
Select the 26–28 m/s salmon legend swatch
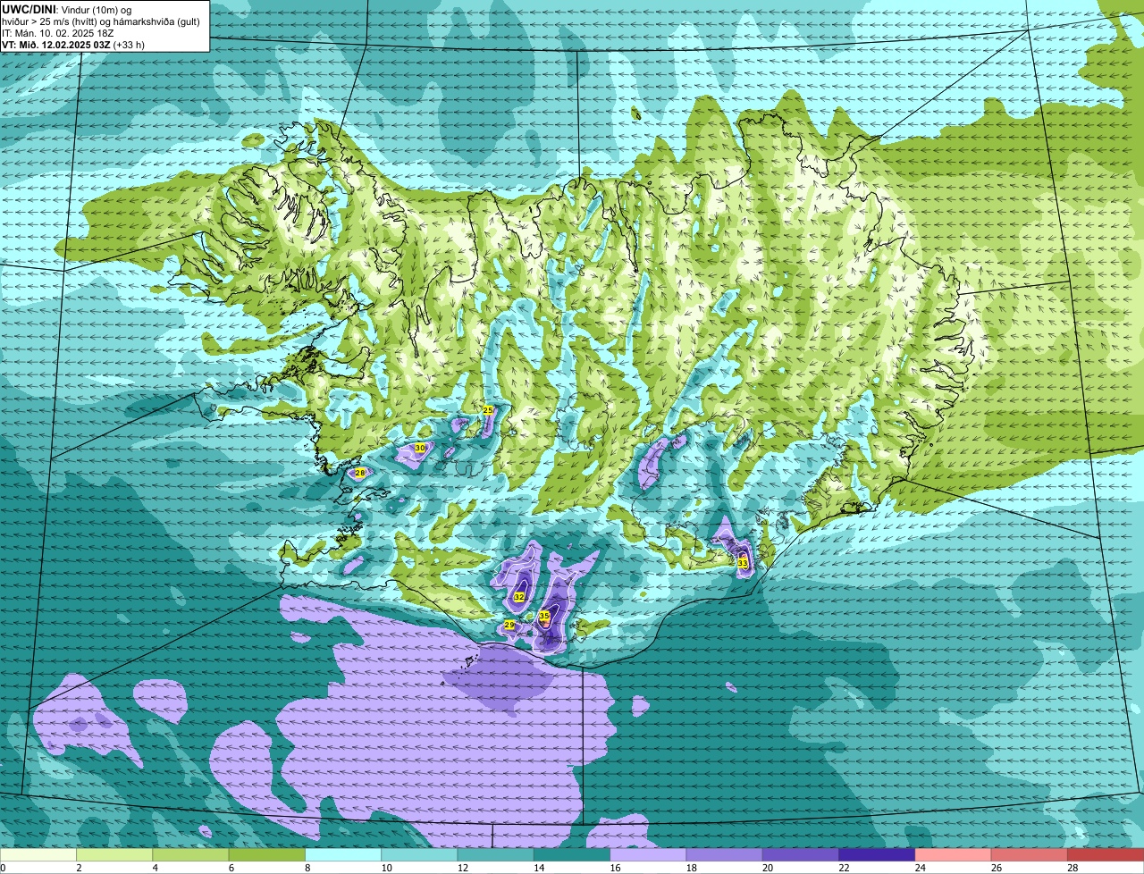coord(1030,854)
